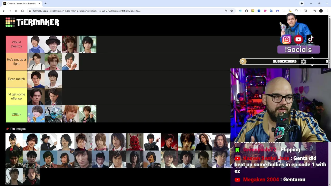The image size is (331, 186).
Task: Reload the TierMaker page
Action: pyautogui.click(x=16, y=11)
